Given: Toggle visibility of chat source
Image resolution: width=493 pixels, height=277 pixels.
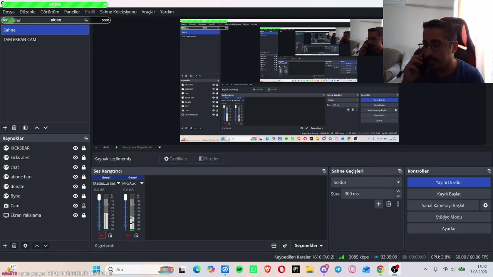Looking at the screenshot, I should [75, 167].
